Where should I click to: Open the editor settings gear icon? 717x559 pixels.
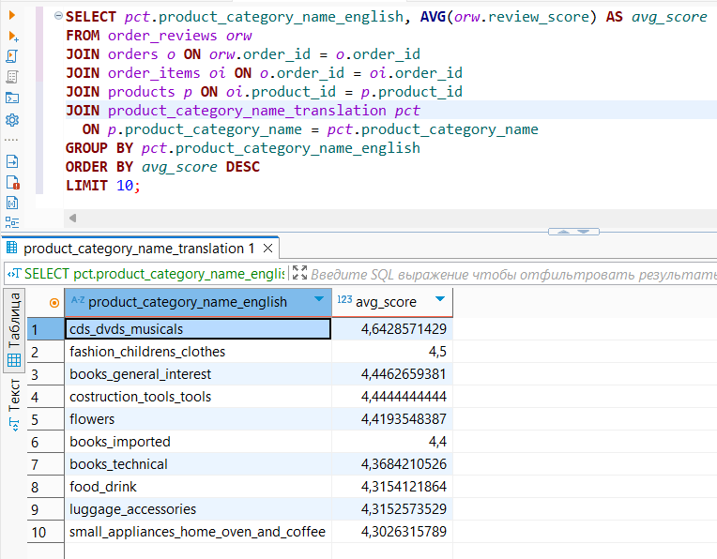[12, 119]
